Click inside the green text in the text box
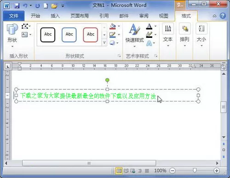 pos(88,96)
